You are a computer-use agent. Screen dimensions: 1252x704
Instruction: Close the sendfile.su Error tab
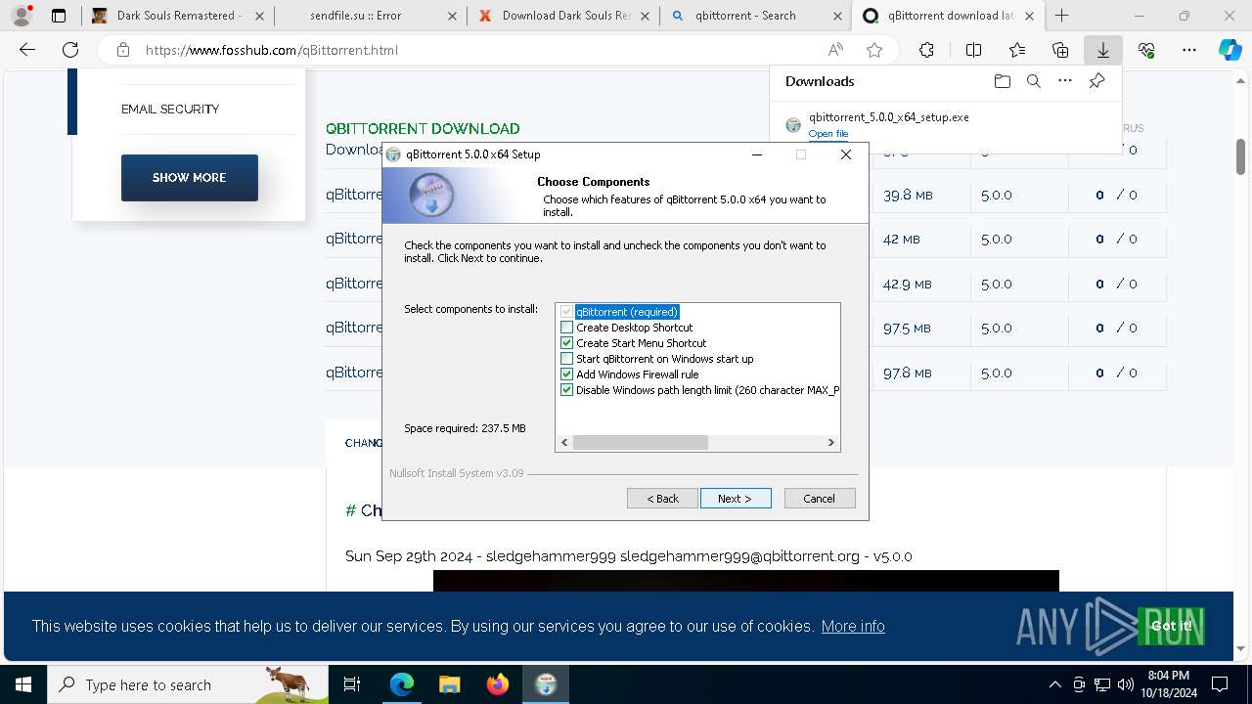pos(451,16)
